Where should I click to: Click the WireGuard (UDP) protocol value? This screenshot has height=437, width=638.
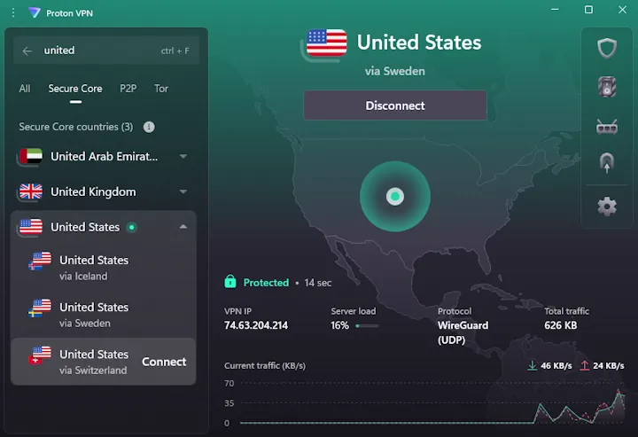tap(463, 332)
